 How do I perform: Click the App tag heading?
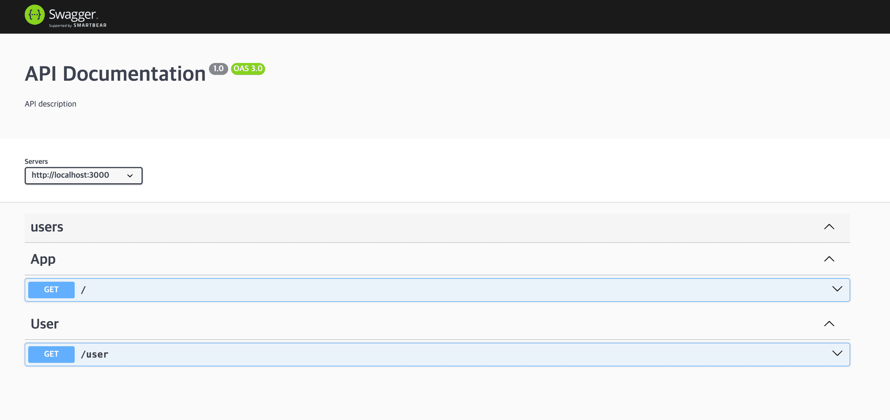point(43,259)
